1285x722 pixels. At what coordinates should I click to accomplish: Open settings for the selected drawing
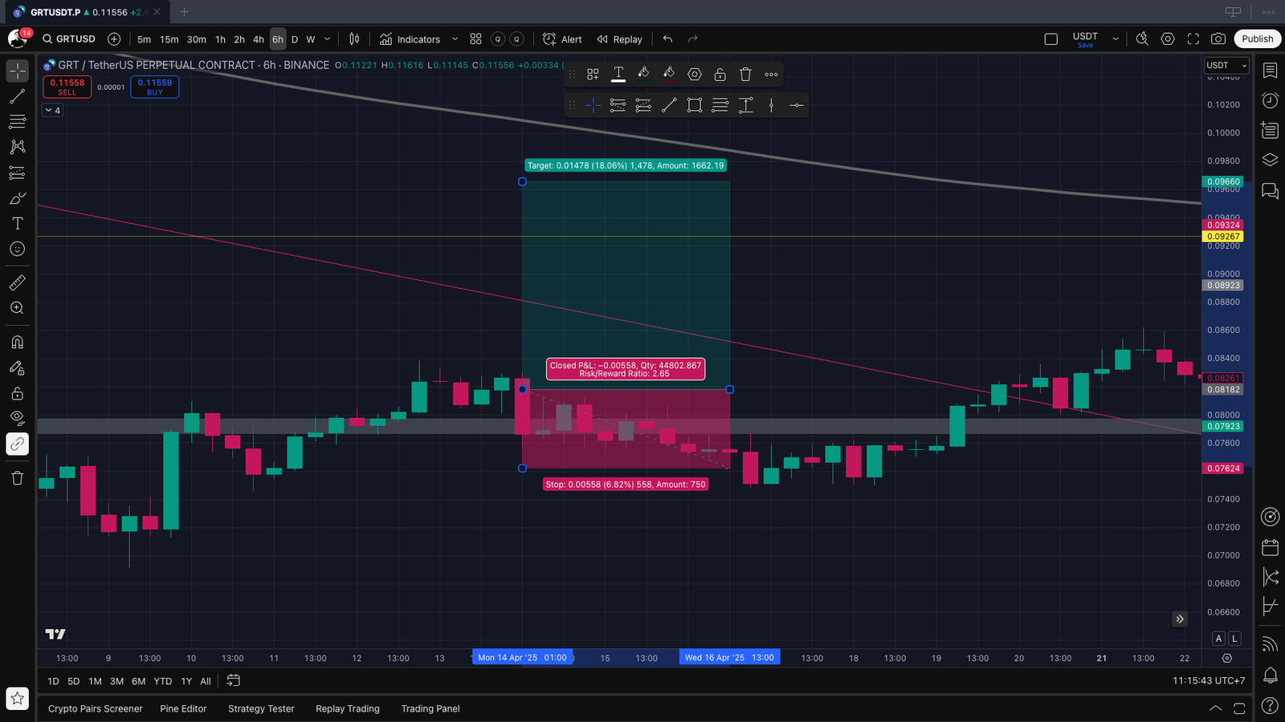coord(695,75)
